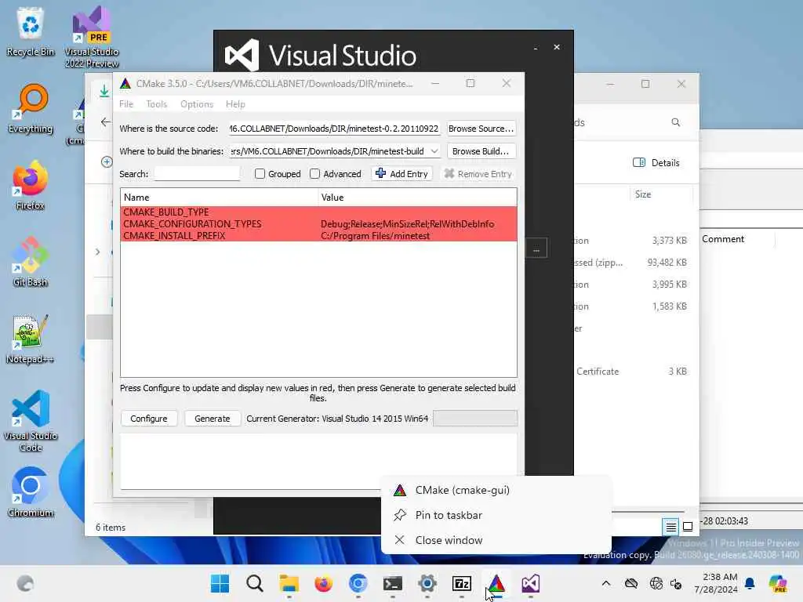Viewport: 803px width, 602px height.
Task: Open the Options menu in CMake
Action: (x=197, y=104)
